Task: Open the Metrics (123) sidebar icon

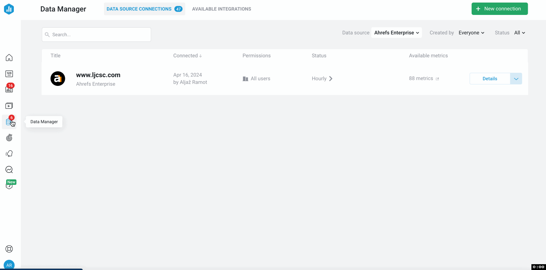Action: click(x=9, y=74)
